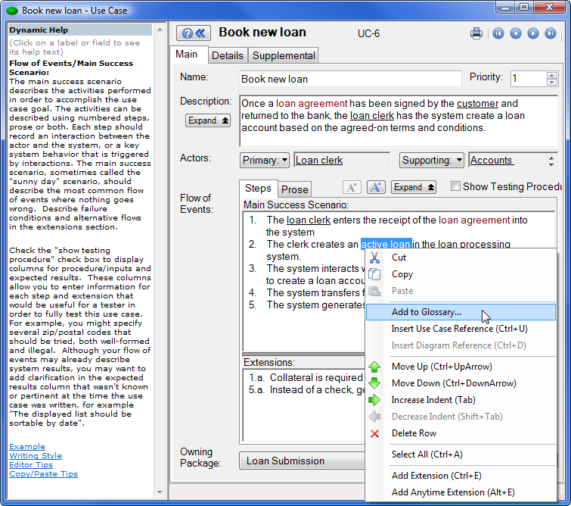
Task: Click the green Move Down arrow icon
Action: point(374,383)
